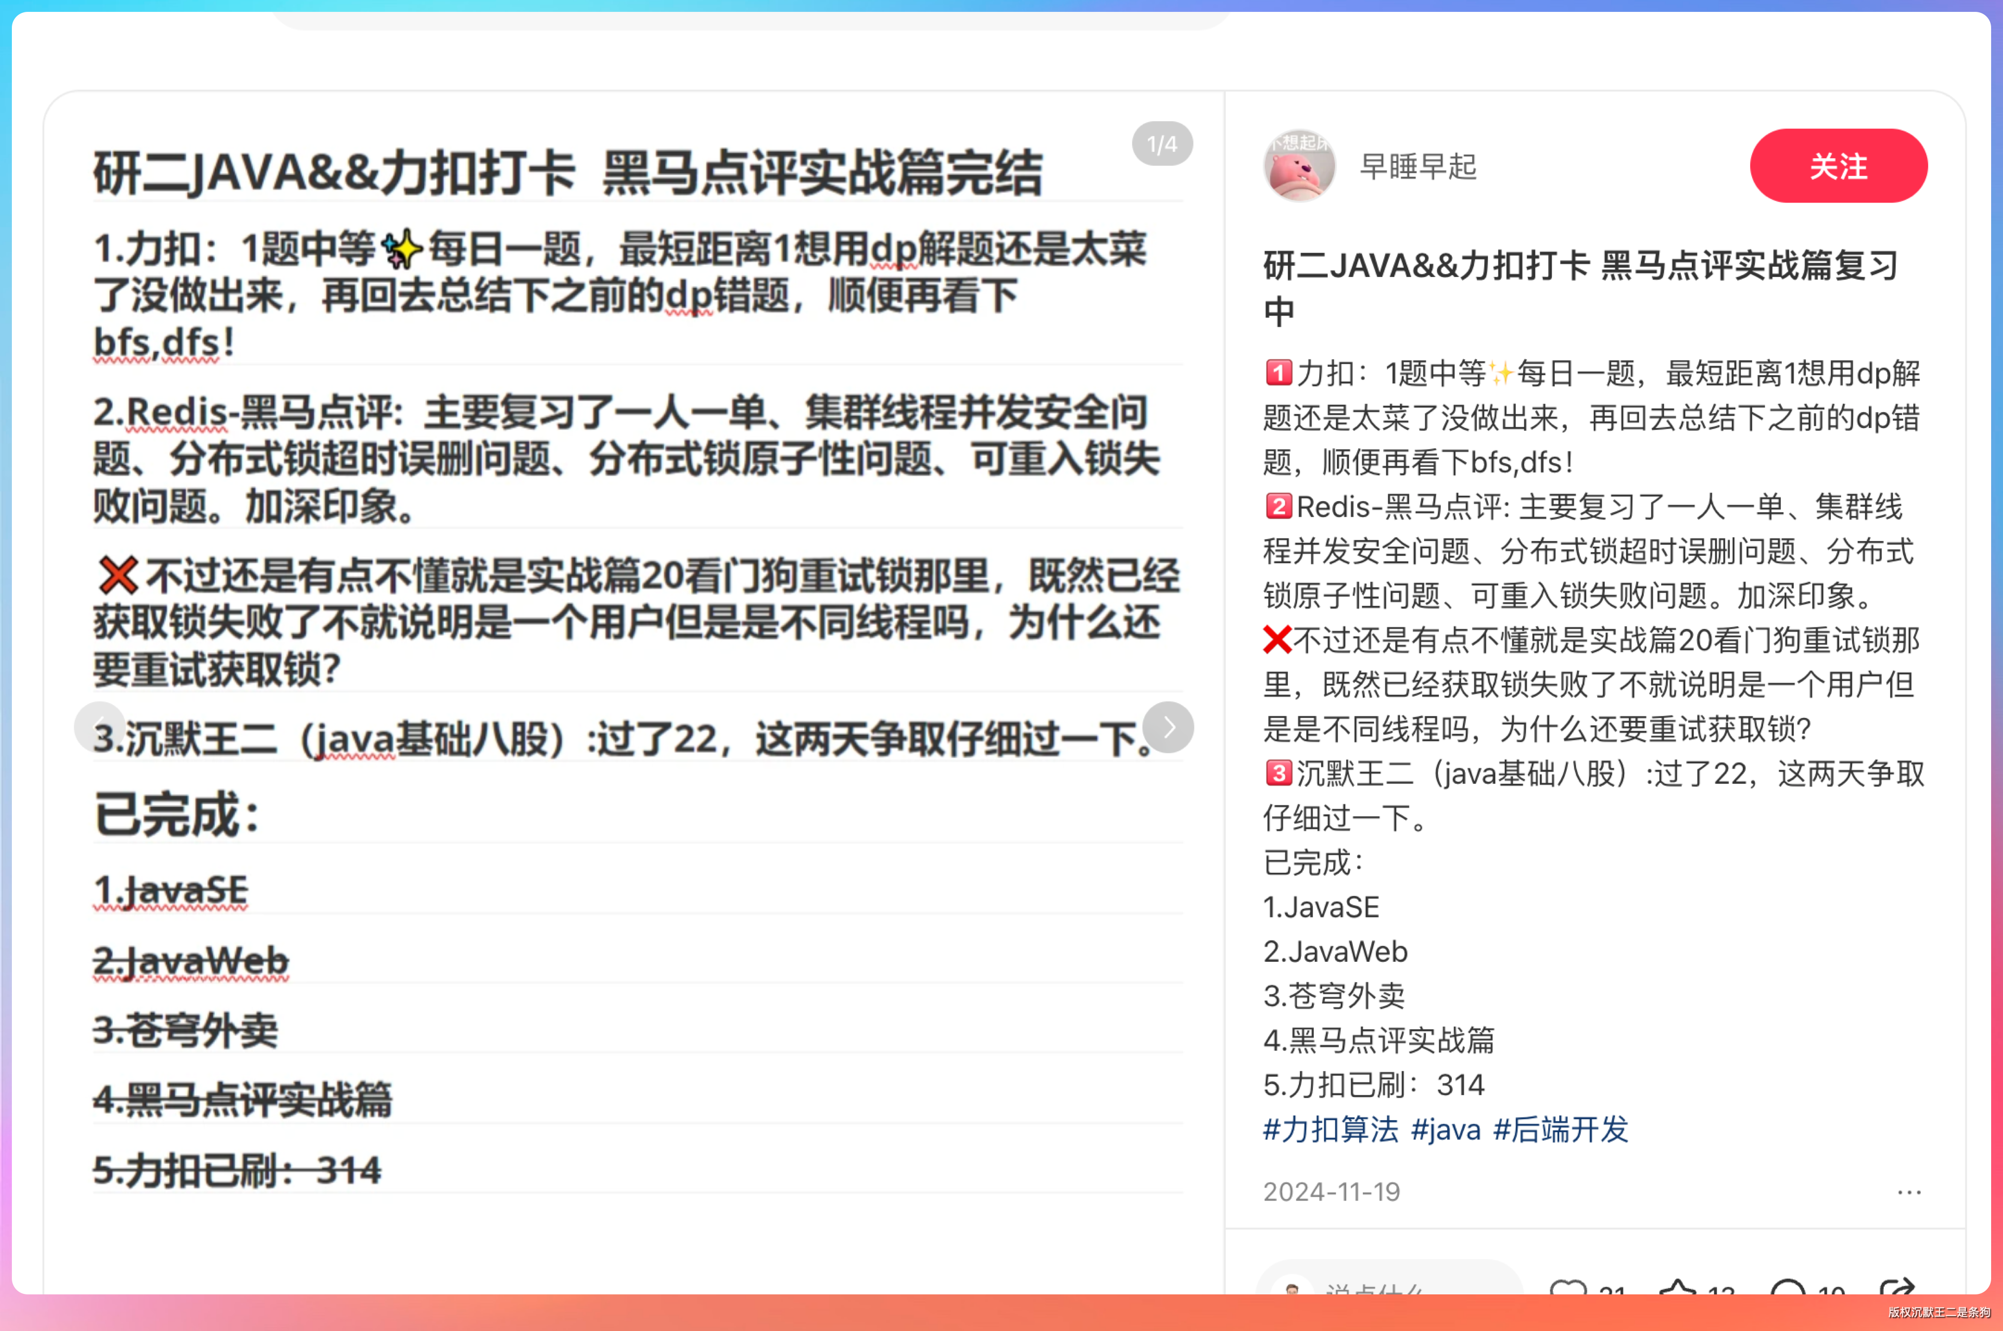2003x1331 pixels.
Task: Click your own avatar in the comment box
Action: tap(1292, 1289)
